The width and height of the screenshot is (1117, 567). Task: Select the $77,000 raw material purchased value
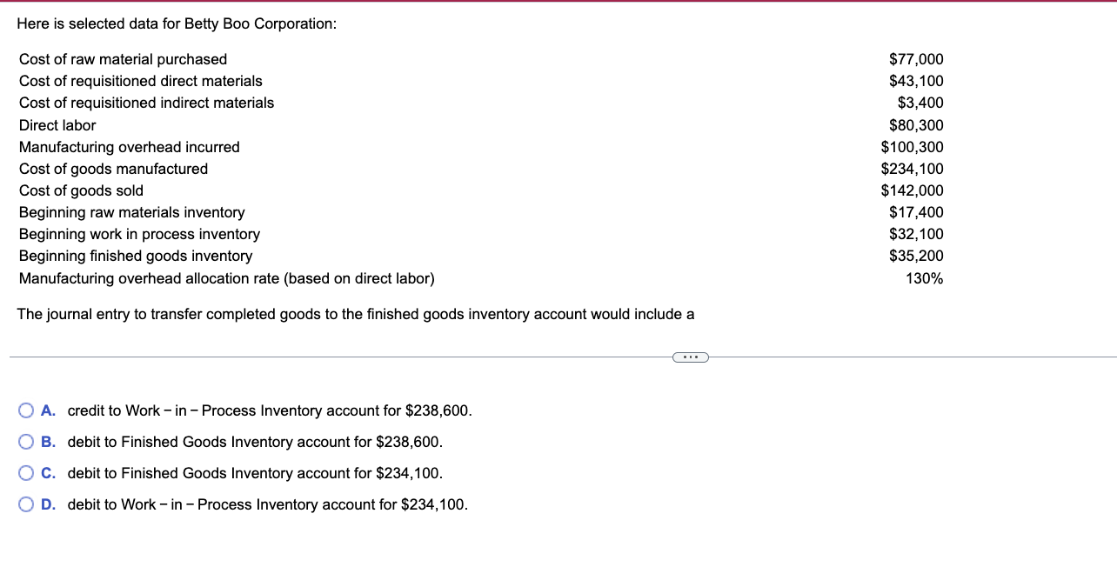tap(917, 59)
